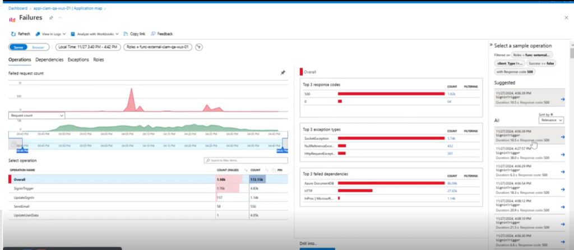Click the add filter funnel icon
The height and width of the screenshot is (250, 574).
tap(199, 47)
